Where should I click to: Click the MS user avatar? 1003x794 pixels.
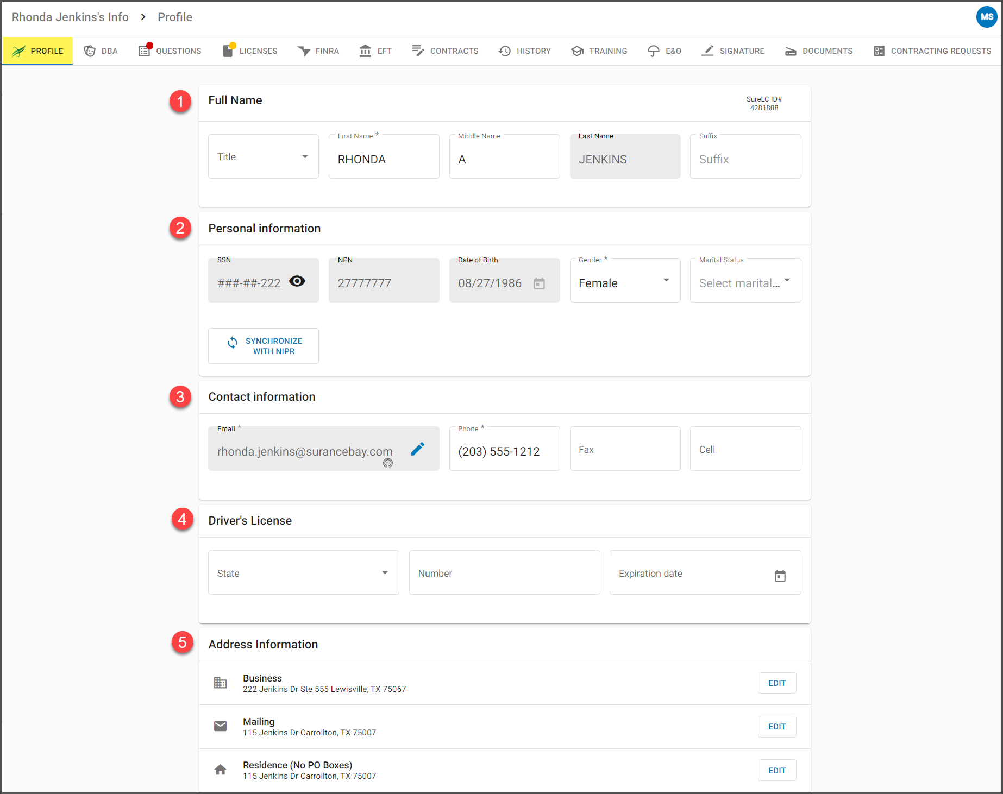click(987, 17)
